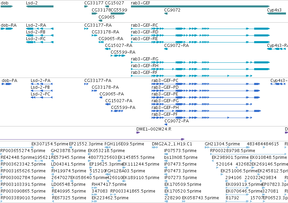Select the rab3-GEF-PC protein label
The height and width of the screenshot is (203, 288).
tap(165, 80)
